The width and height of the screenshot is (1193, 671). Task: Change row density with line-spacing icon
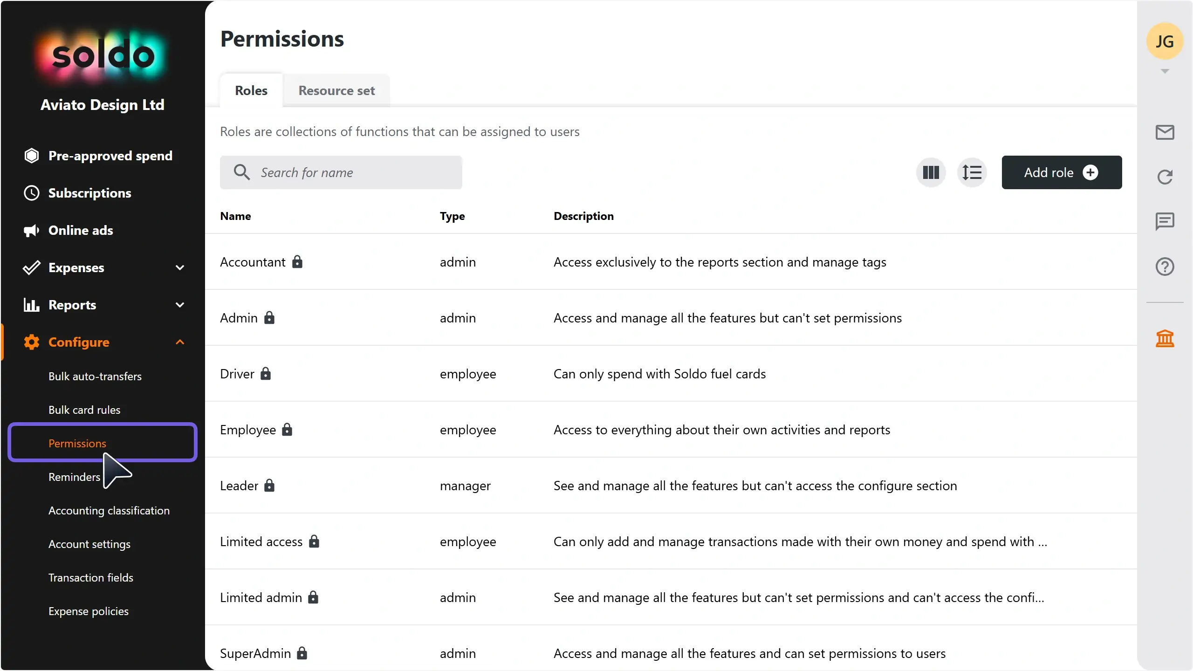click(972, 172)
